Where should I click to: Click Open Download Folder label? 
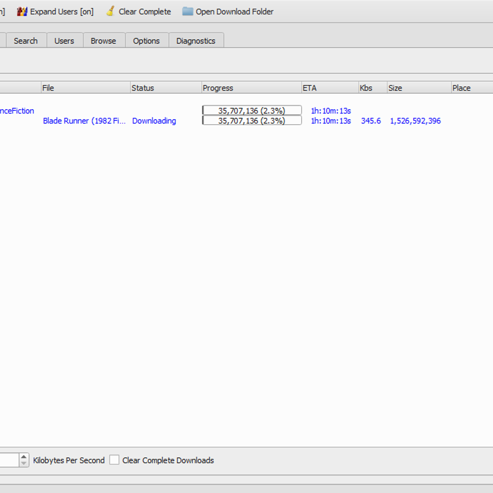(x=234, y=12)
